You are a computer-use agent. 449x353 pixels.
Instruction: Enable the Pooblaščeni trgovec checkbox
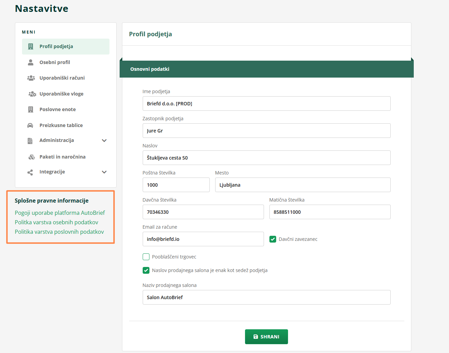tap(146, 257)
